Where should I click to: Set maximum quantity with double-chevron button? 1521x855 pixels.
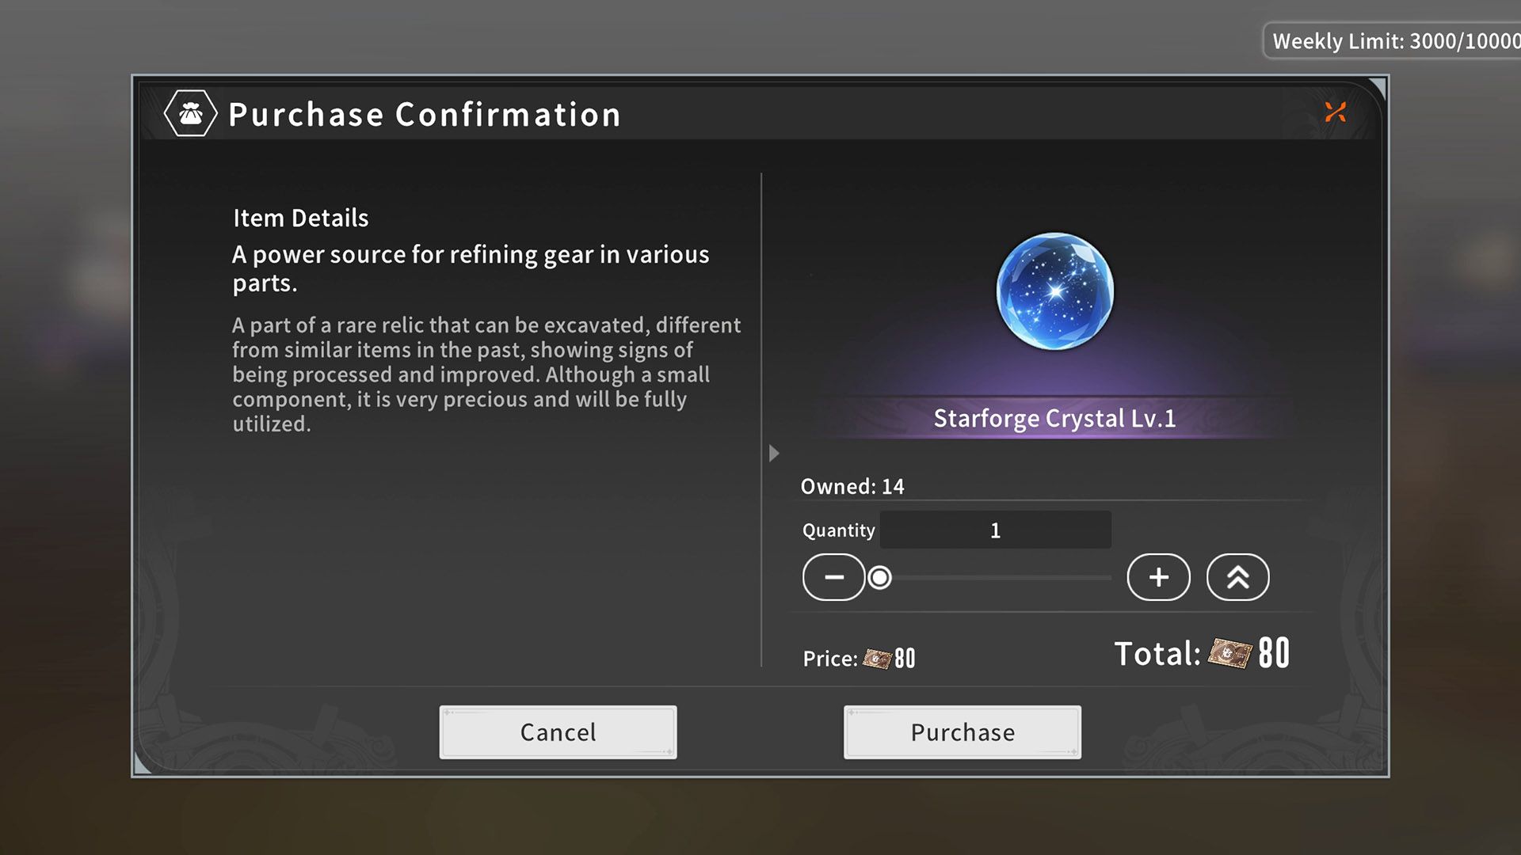(1237, 577)
